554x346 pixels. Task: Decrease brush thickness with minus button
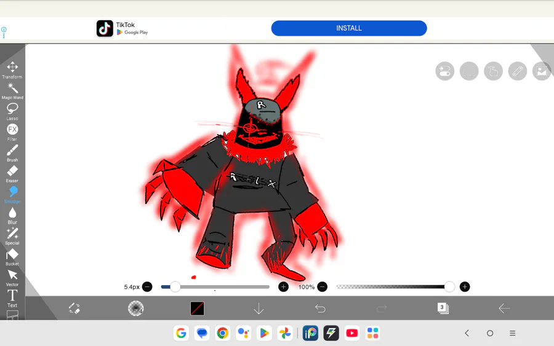[x=147, y=287]
